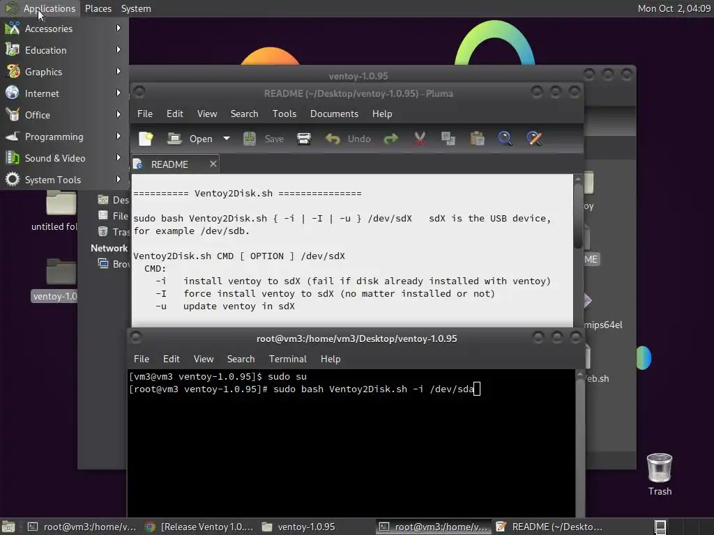Switch to README Pluma taskbar button
Image resolution: width=714 pixels, height=535 pixels.
551,527
